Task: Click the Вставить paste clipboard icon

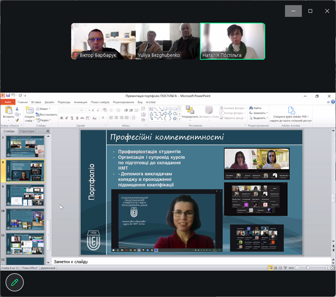Action: tap(8, 110)
